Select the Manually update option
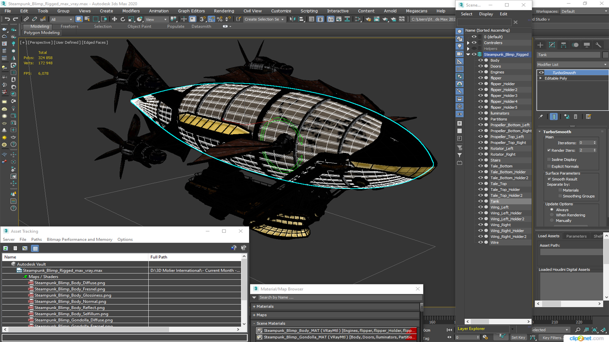This screenshot has width=609, height=342. point(552,220)
